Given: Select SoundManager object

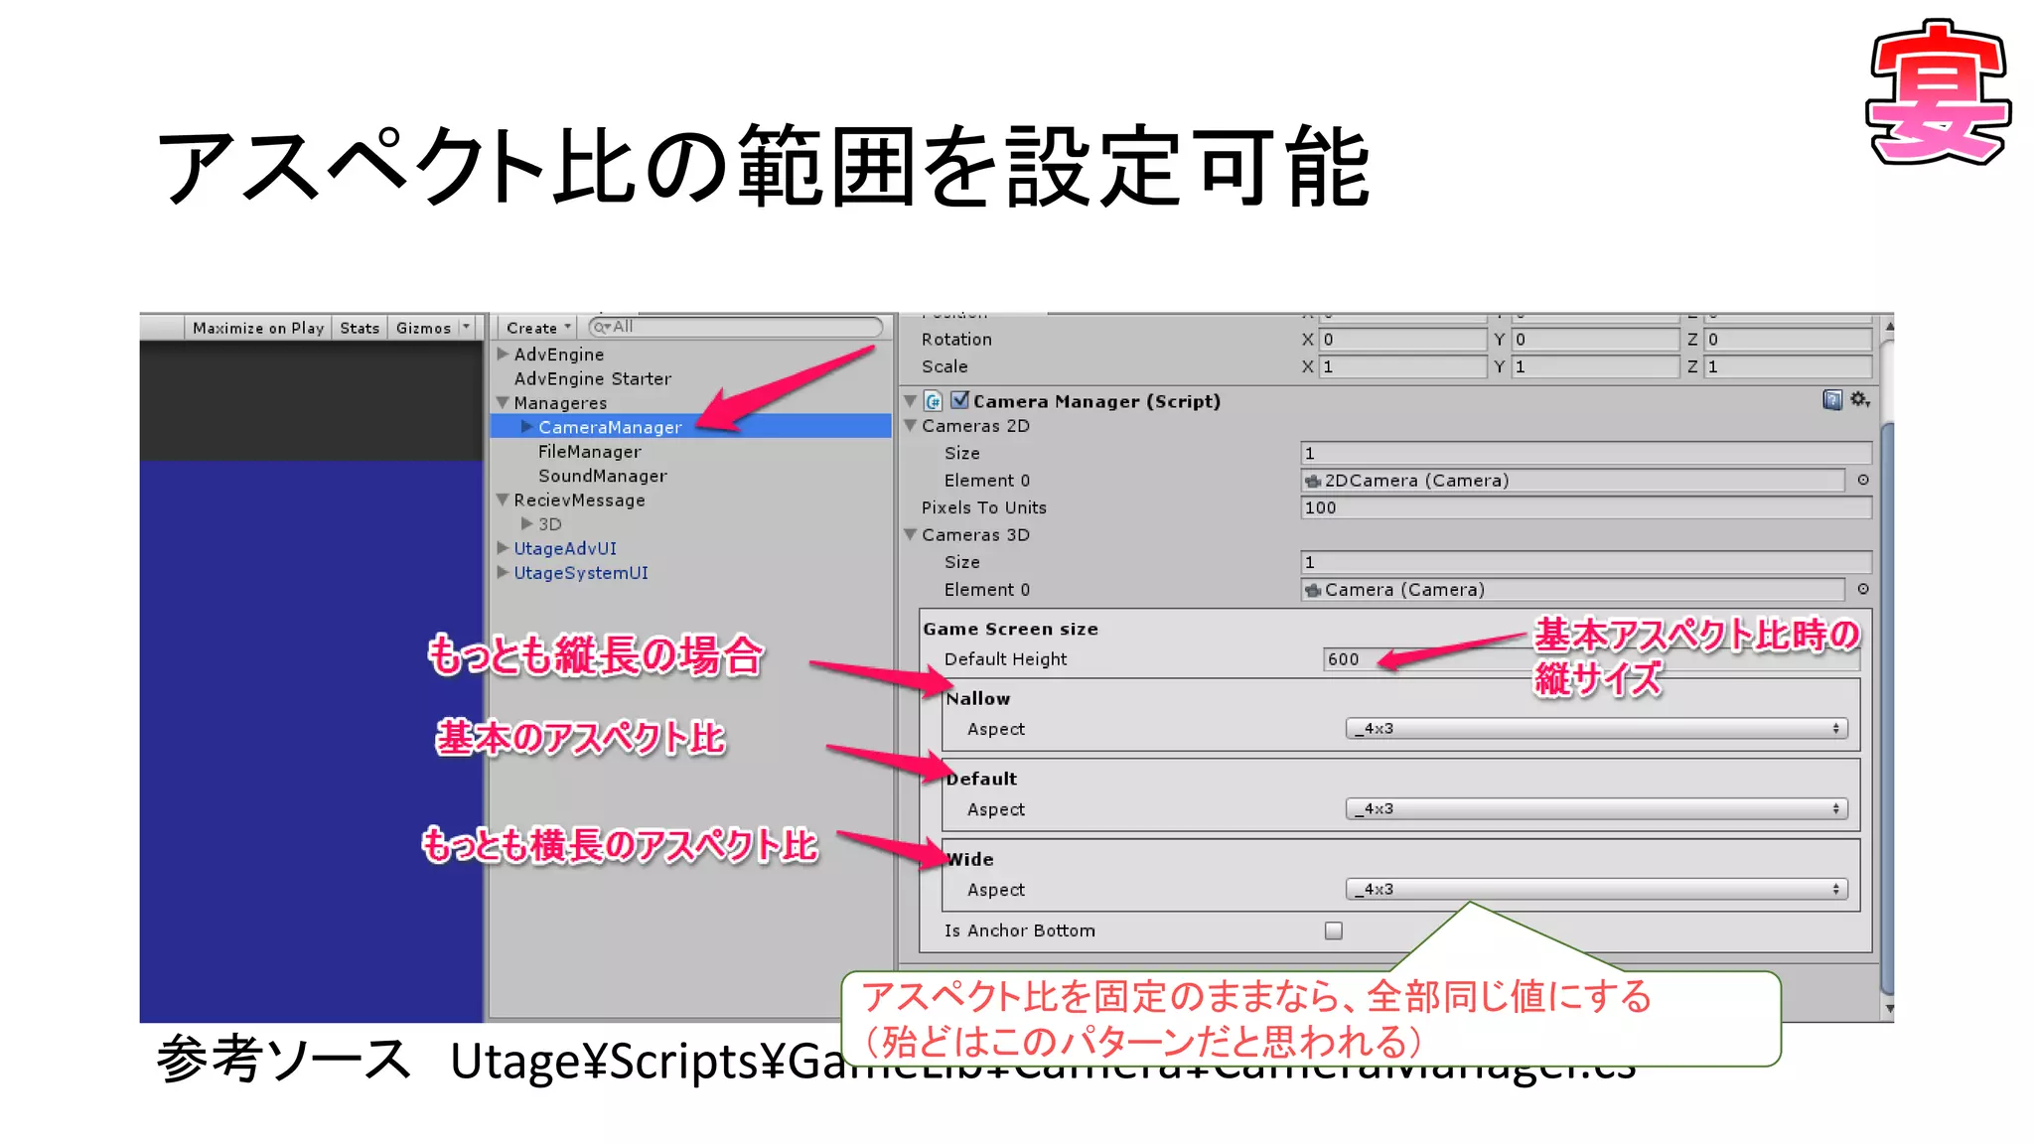Looking at the screenshot, I should click(603, 476).
